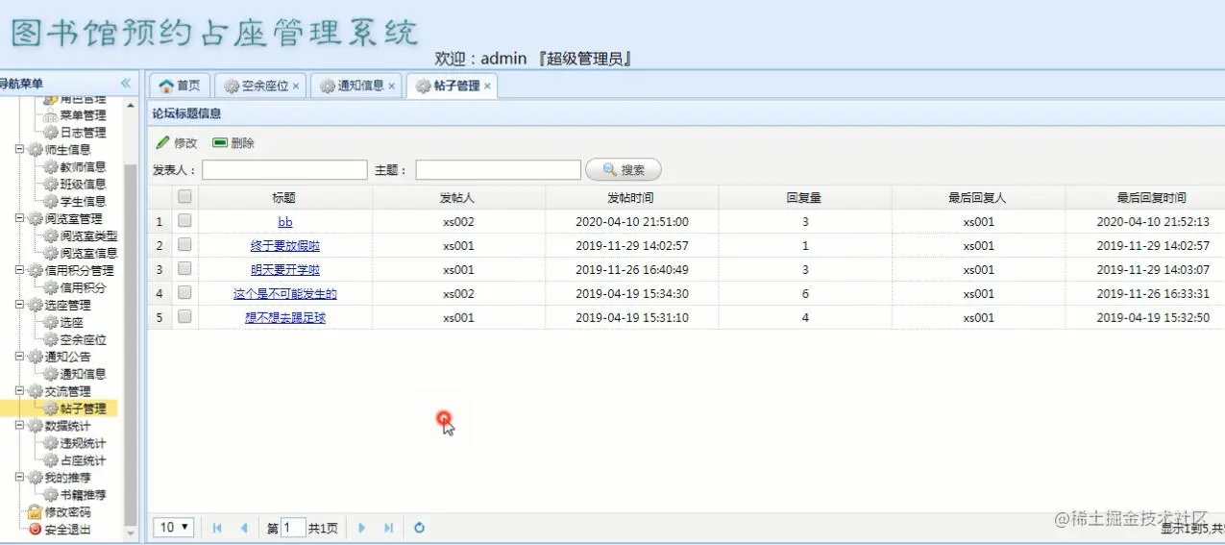Go to next page arrow
Viewport: 1225px width, 545px height.
[x=361, y=528]
